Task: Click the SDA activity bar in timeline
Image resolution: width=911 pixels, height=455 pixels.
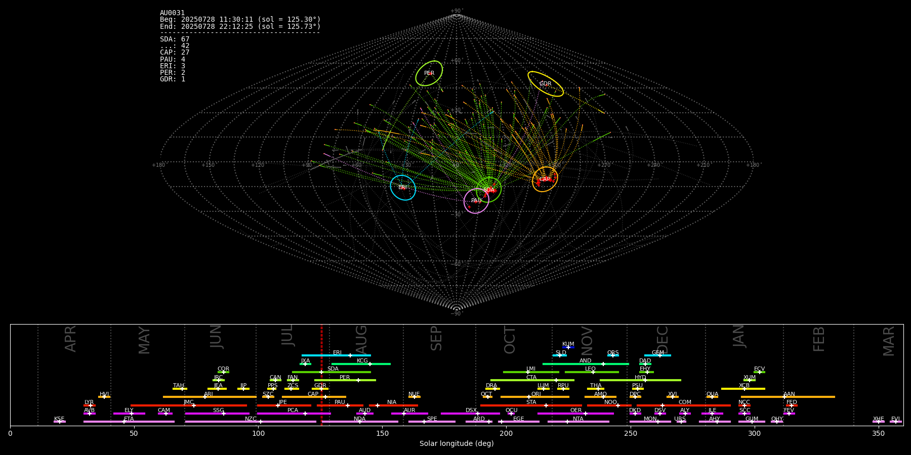Action: click(x=332, y=372)
